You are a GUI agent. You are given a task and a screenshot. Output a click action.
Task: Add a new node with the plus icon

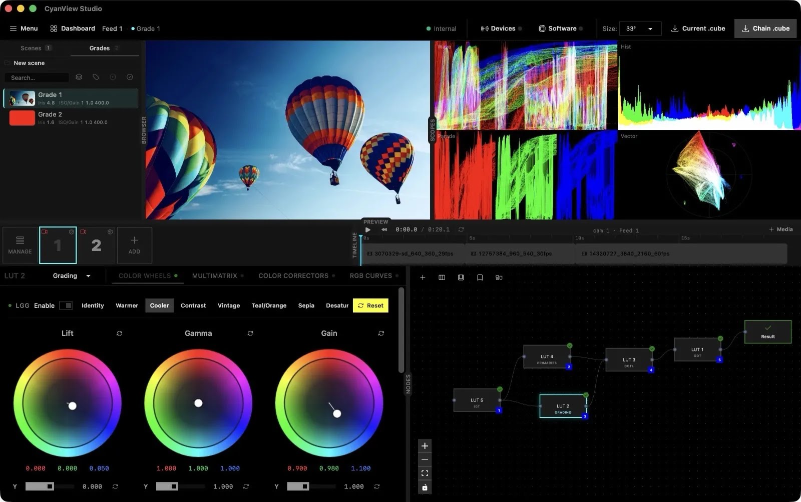[423, 277]
